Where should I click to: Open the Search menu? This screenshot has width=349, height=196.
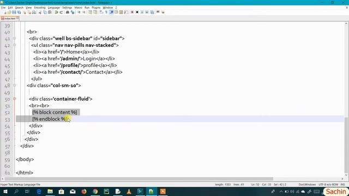click(x=19, y=8)
